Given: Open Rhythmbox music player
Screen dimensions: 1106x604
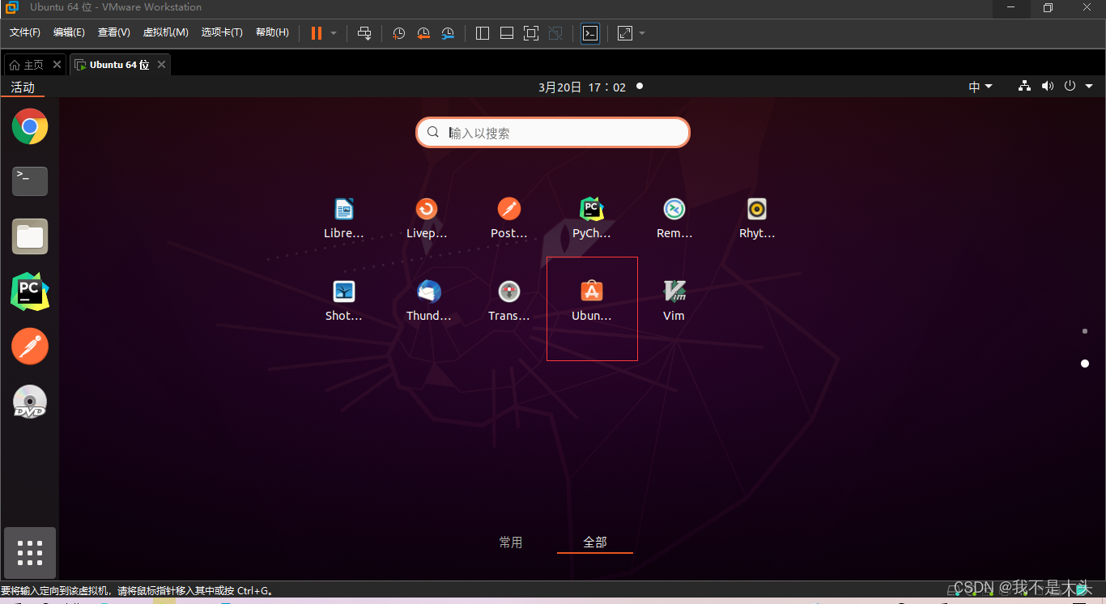Looking at the screenshot, I should click(757, 219).
